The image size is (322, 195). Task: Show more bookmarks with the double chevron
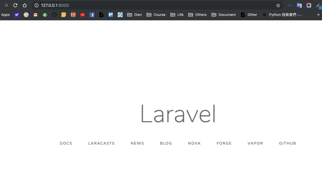318,14
